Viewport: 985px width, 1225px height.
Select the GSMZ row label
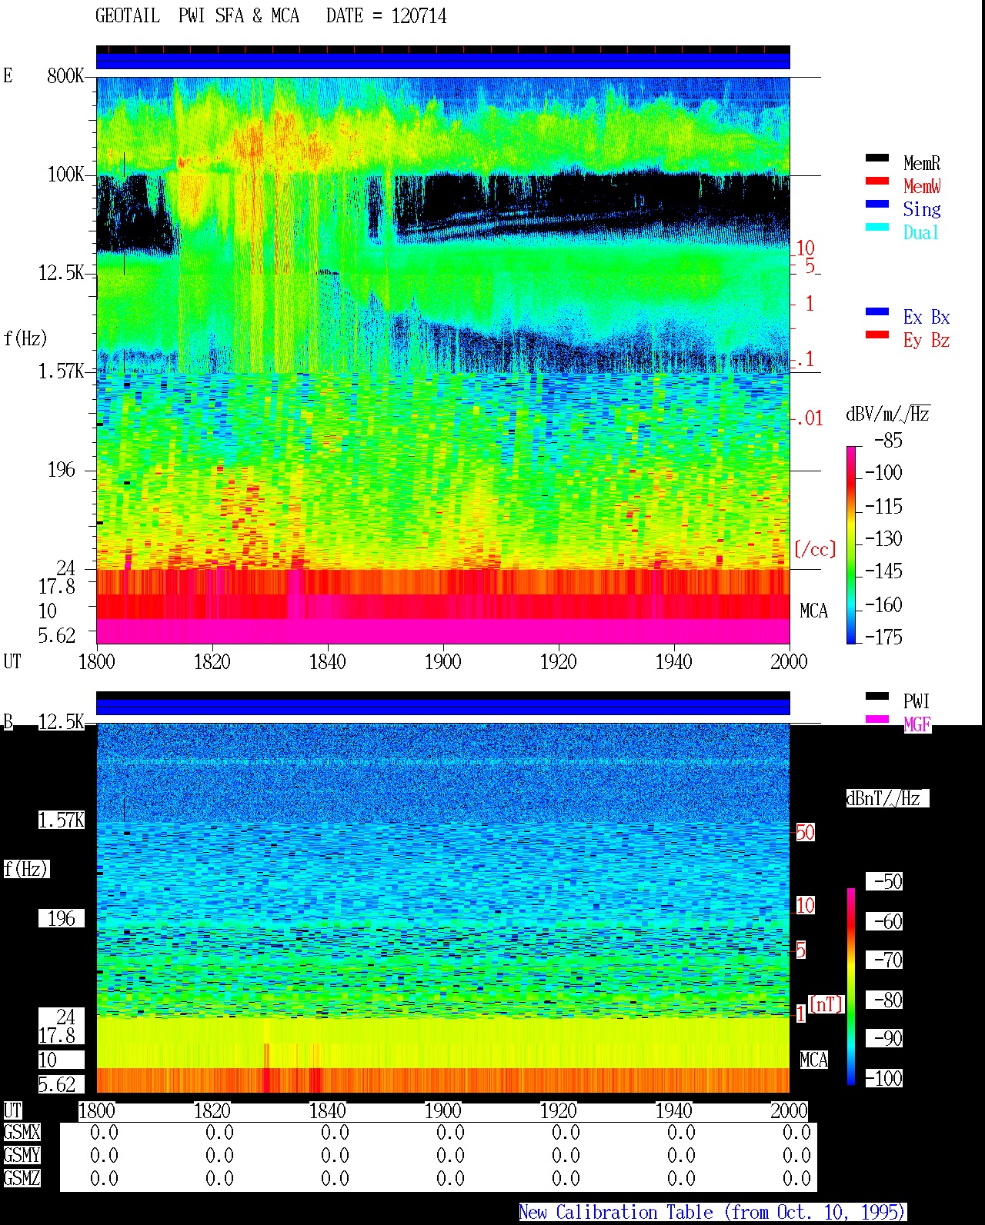point(22,1178)
